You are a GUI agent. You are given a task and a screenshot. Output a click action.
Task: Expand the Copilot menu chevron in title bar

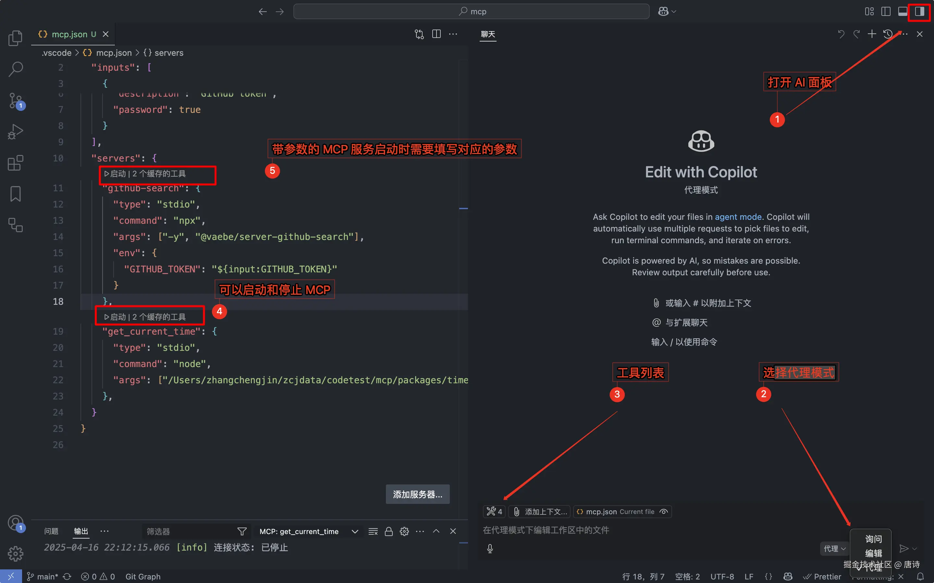pyautogui.click(x=674, y=12)
